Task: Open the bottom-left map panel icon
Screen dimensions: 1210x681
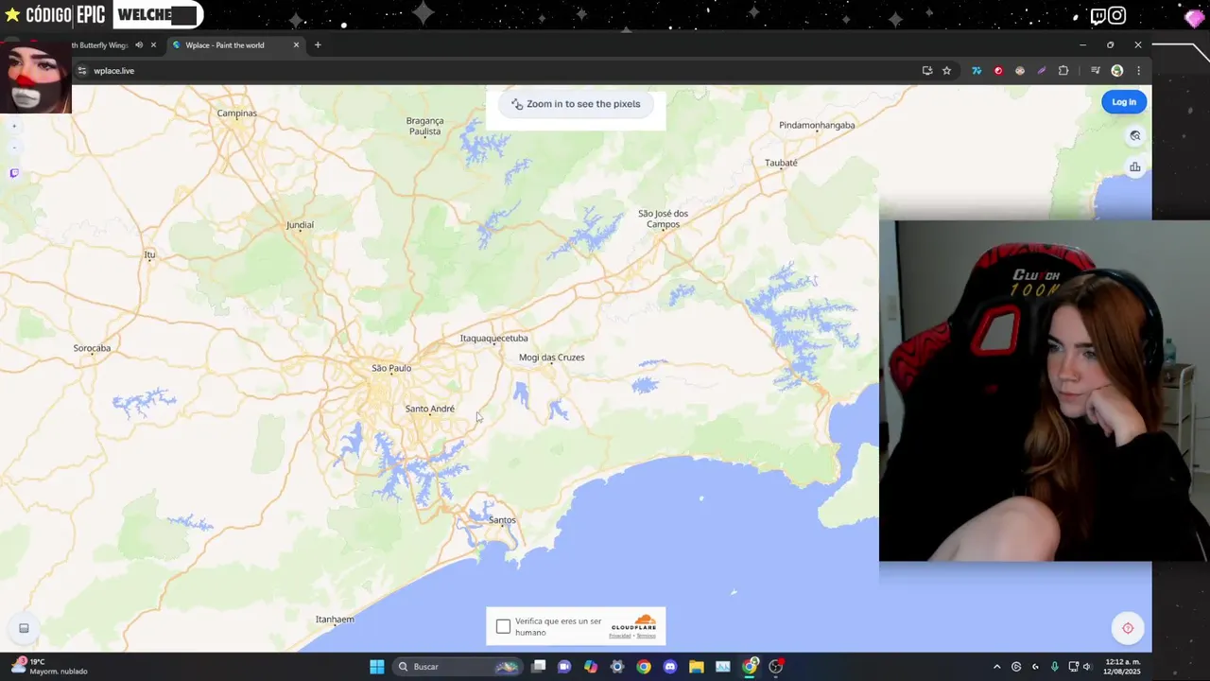Action: tap(24, 628)
